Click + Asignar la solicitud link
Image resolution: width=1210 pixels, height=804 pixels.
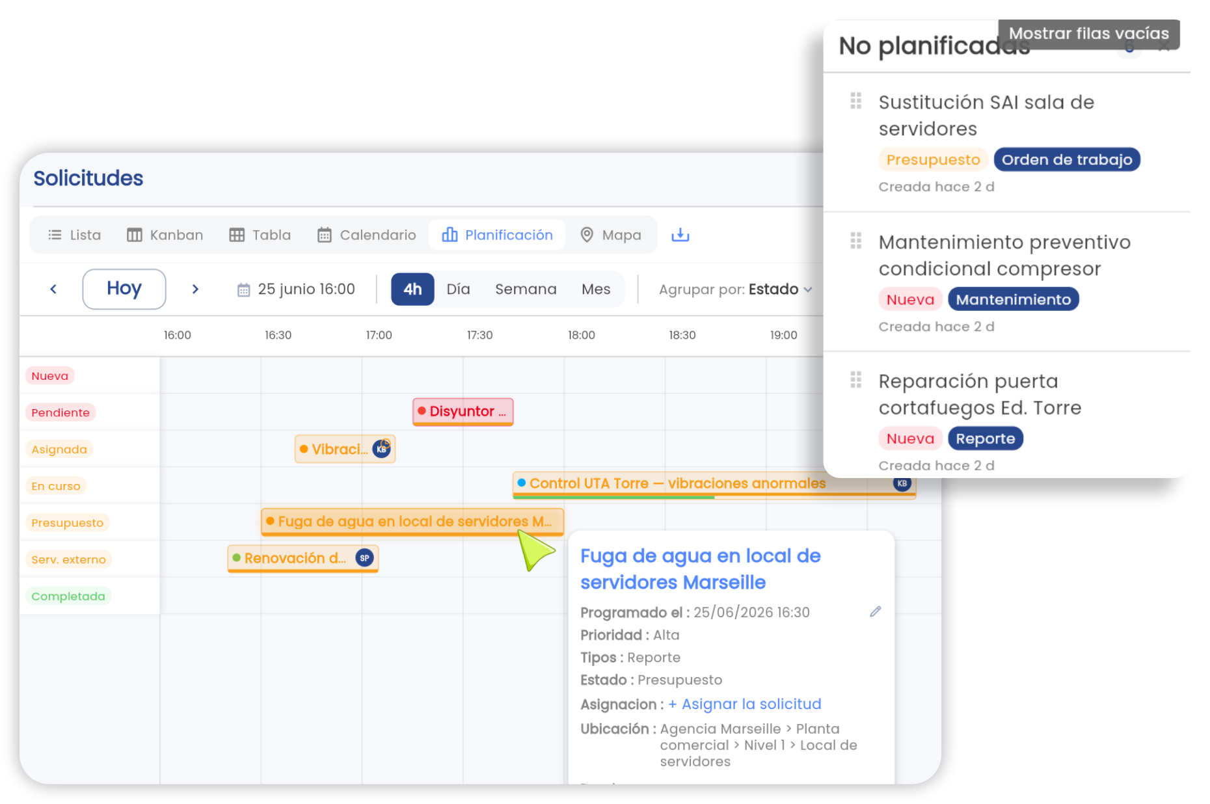point(744,704)
